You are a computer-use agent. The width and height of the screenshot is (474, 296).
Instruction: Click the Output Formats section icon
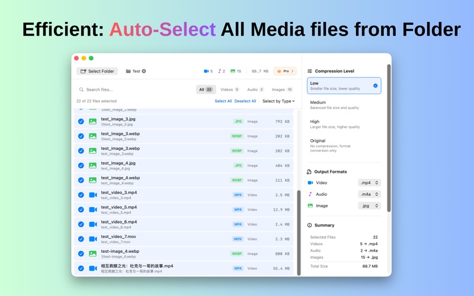[309, 172]
